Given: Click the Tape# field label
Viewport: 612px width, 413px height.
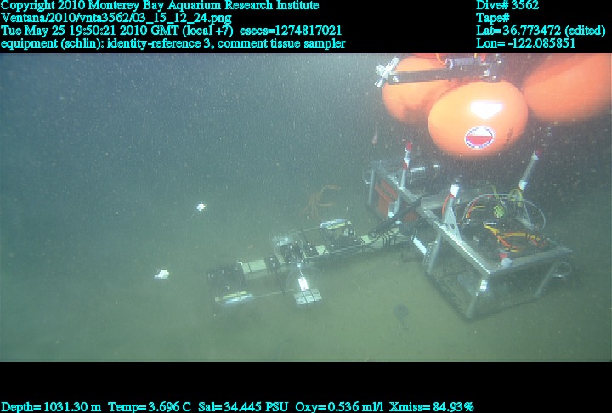Looking at the screenshot, I should coord(493,18).
